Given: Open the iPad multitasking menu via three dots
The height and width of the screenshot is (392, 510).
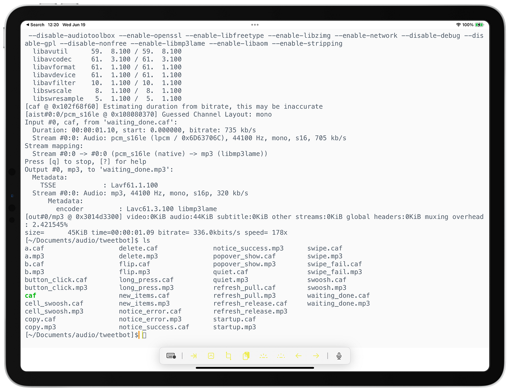Looking at the screenshot, I should tap(255, 25).
